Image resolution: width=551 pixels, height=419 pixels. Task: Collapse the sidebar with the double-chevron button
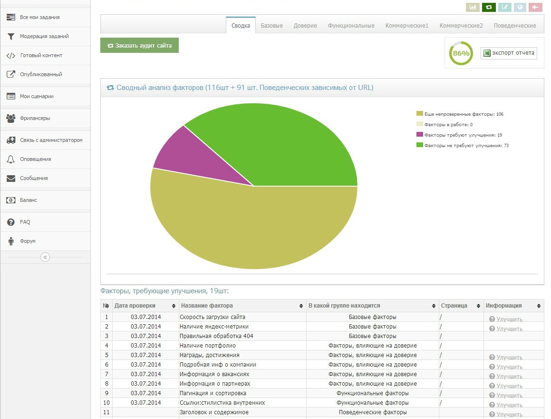point(45,257)
